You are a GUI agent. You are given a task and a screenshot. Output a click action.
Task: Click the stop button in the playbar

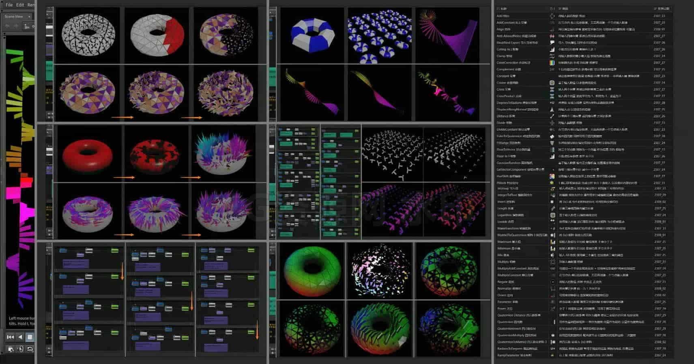(30, 337)
